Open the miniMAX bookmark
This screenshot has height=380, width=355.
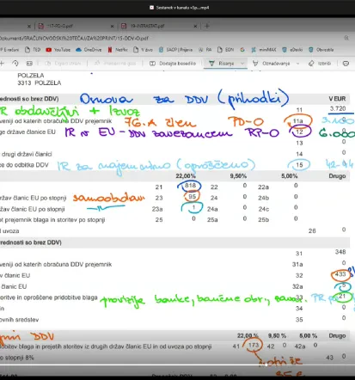[x=264, y=50]
